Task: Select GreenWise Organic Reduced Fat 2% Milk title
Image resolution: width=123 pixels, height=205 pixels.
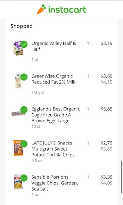Action: coord(53,79)
